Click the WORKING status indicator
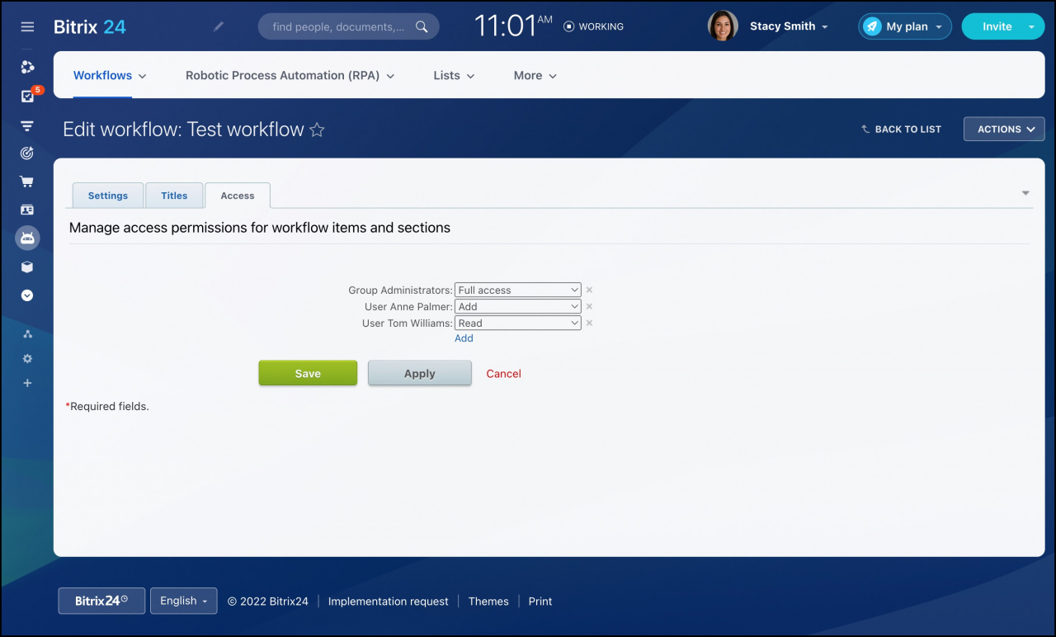 pos(593,26)
